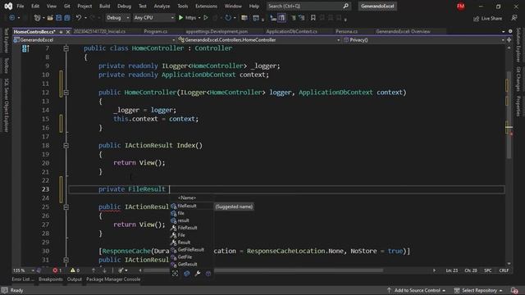Viewport: 525px width, 295px height.
Task: Close the HomeController.cs tab
Action: 68,32
